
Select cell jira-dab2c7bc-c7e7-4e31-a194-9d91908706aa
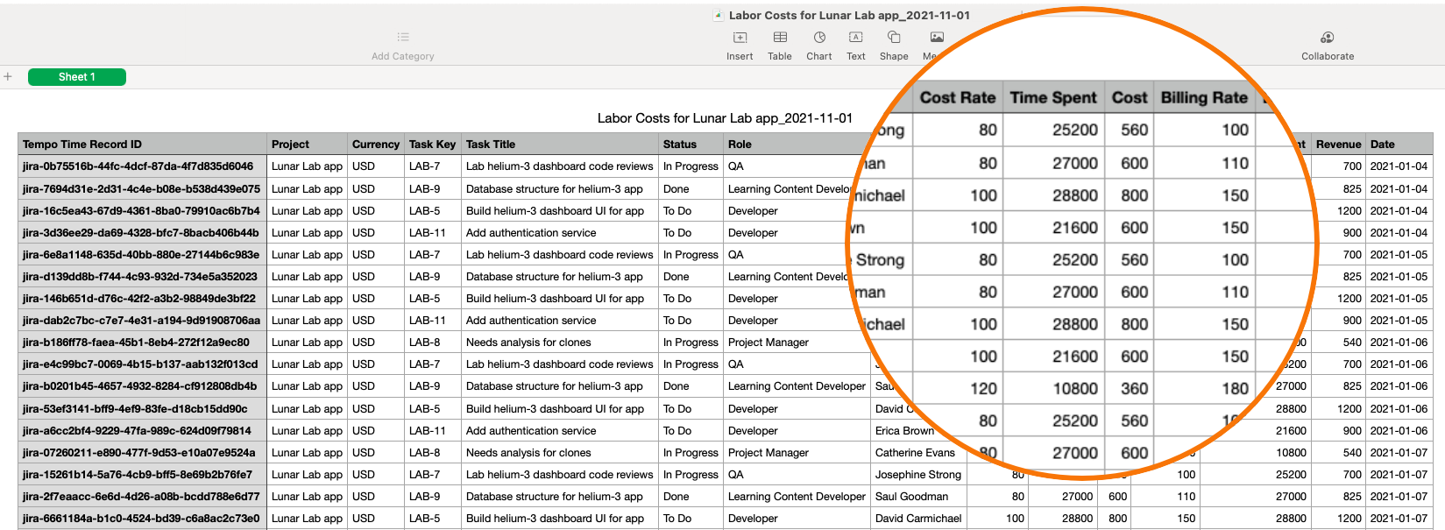142,320
